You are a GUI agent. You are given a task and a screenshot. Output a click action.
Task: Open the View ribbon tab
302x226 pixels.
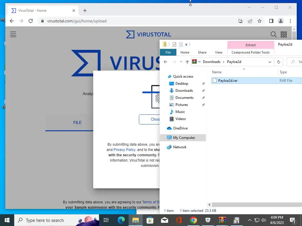point(219,52)
